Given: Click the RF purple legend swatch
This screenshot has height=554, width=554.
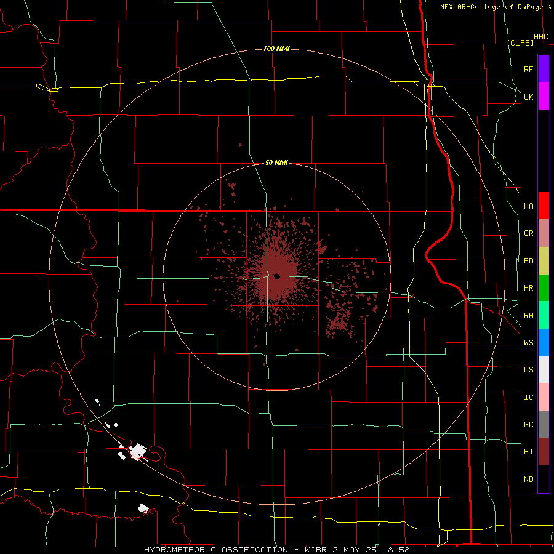Looking at the screenshot, I should click(544, 69).
